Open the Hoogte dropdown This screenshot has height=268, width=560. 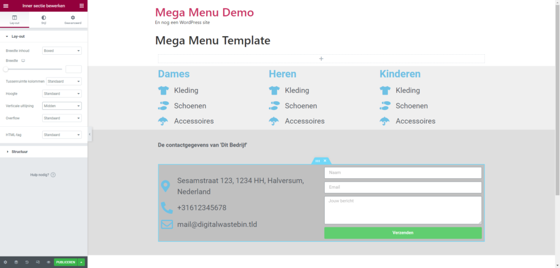(62, 94)
